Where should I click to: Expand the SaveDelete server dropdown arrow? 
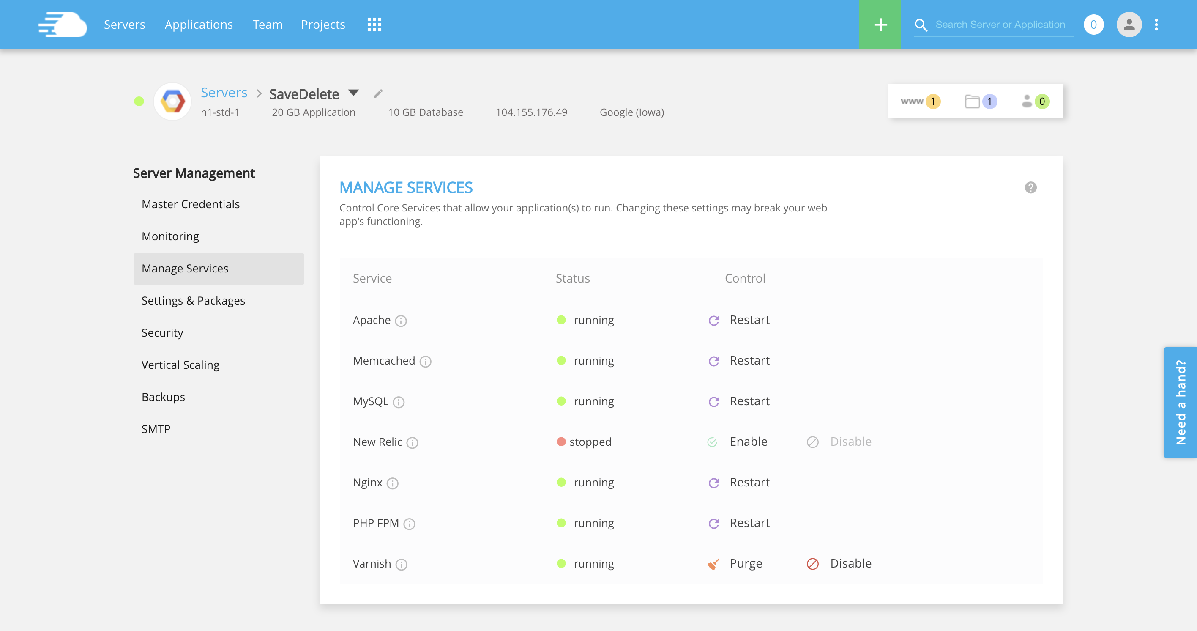tap(353, 93)
